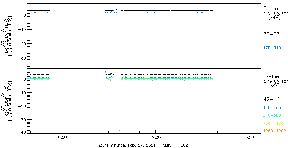Click the Electron Energy range legend title
This screenshot has height=148, width=288.
tap(275, 13)
